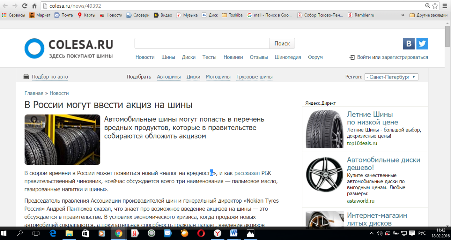Show hidden bookmarks with the double chevron
This screenshot has width=451, height=240.
(403, 15)
